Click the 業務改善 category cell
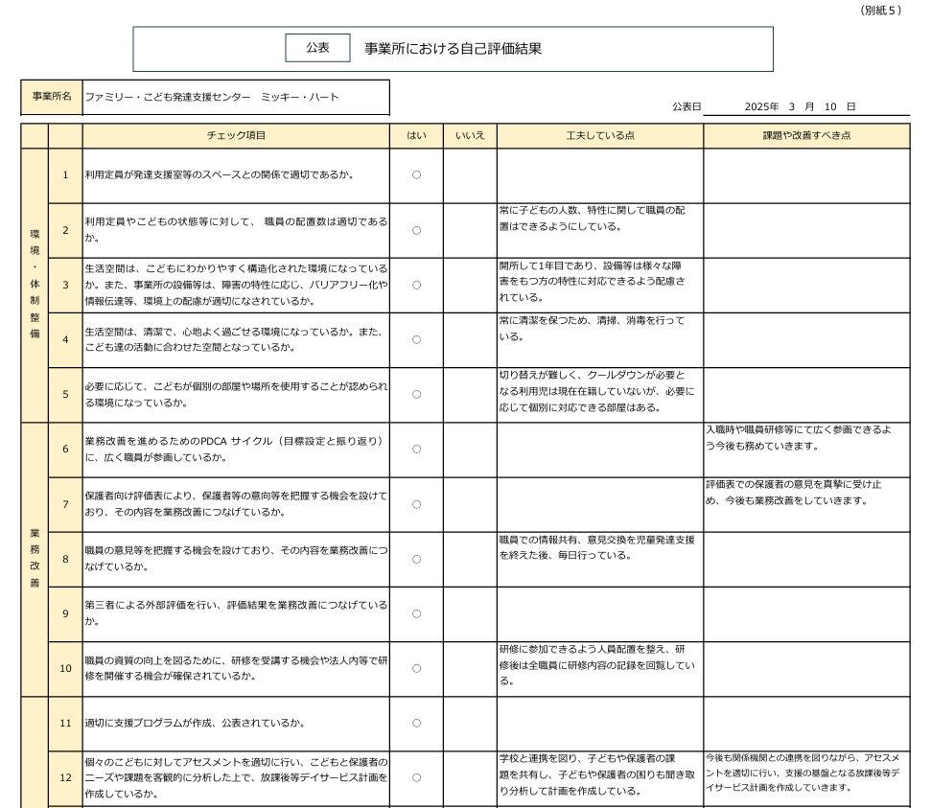Screen dimensions: 931x808 [35, 559]
